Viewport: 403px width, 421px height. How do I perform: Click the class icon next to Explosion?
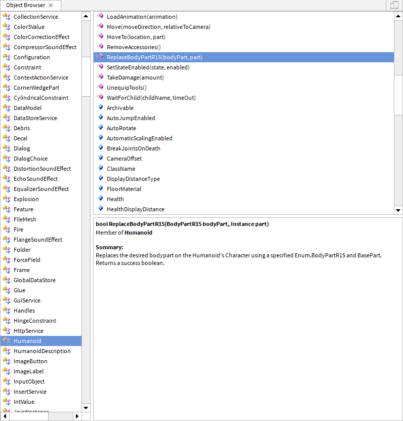pos(7,199)
